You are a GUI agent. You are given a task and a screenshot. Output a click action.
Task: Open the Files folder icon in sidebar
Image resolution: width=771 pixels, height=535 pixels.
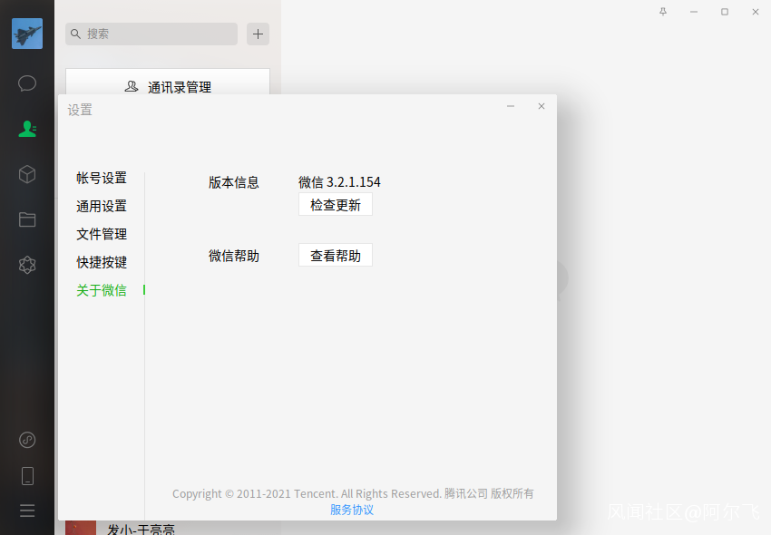[27, 219]
